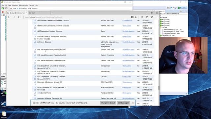This screenshot has height=119, width=211.
Task: Open RestrictedAccess link for University of Florida
Action: tap(128, 98)
